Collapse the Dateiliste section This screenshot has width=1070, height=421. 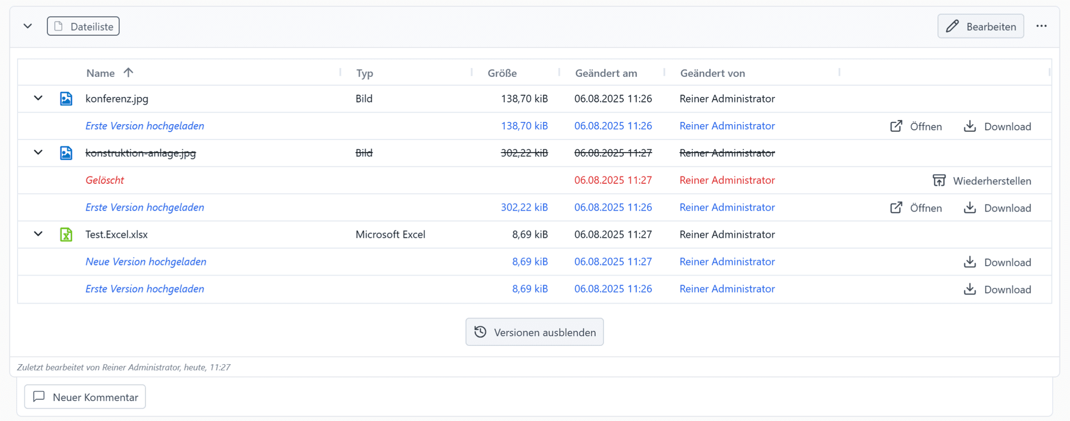coord(28,26)
